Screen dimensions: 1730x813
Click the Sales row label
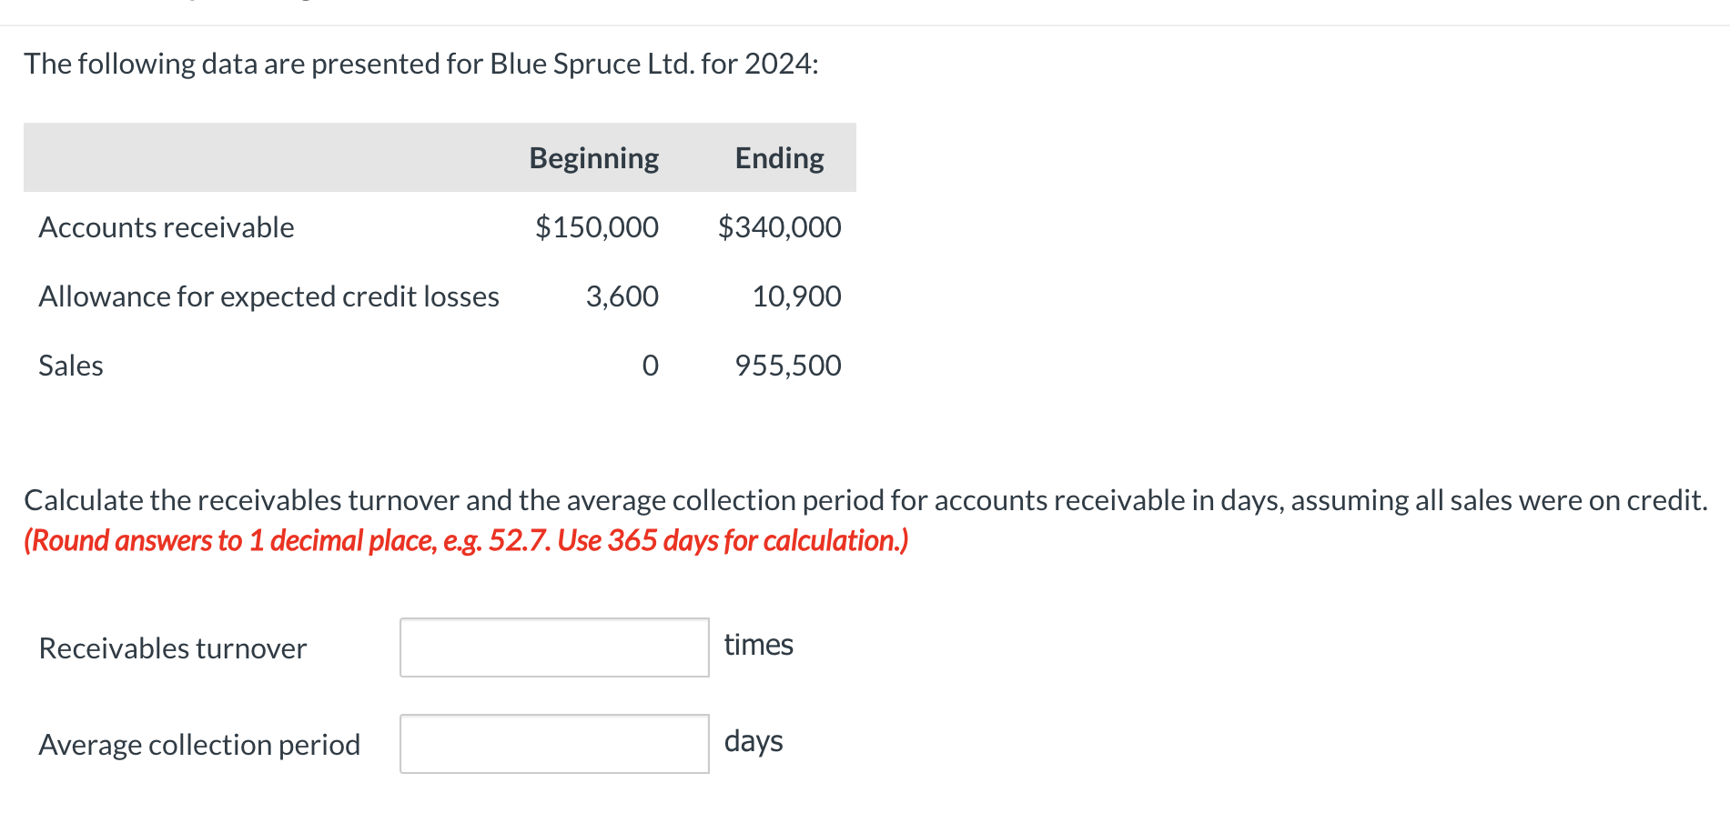click(70, 365)
